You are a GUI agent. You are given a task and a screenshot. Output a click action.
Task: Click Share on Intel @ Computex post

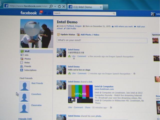click(x=87, y=107)
